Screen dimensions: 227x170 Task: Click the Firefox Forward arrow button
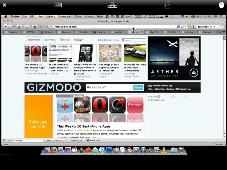(x=10, y=27)
